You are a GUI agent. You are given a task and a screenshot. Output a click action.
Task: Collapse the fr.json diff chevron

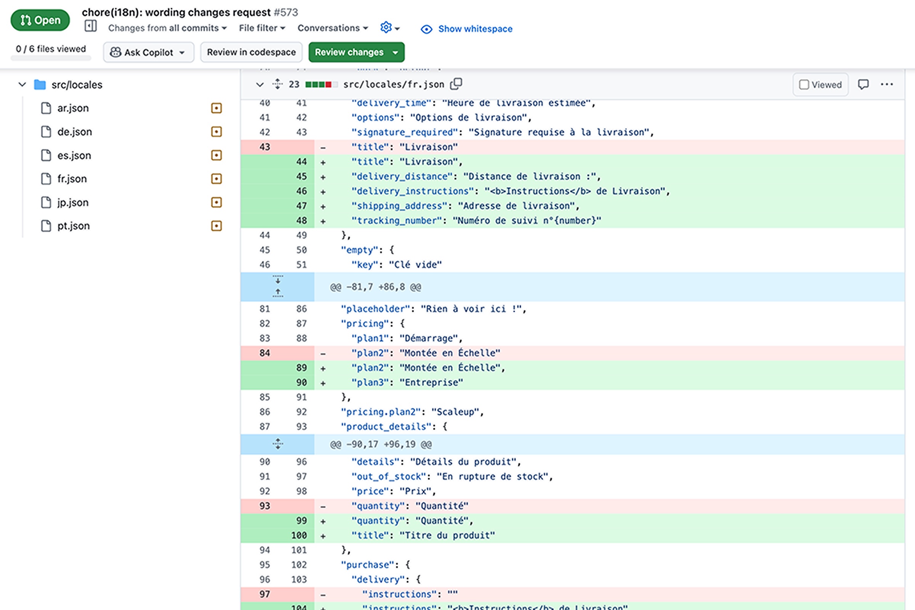click(x=260, y=84)
